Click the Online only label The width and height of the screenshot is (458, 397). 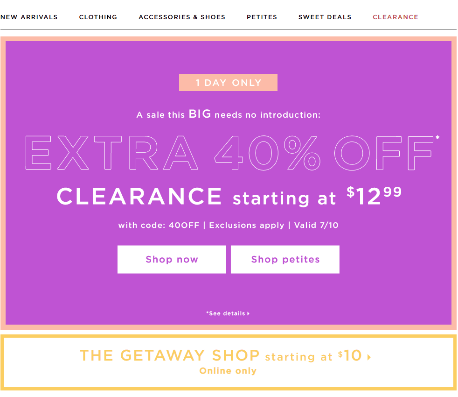(x=228, y=371)
